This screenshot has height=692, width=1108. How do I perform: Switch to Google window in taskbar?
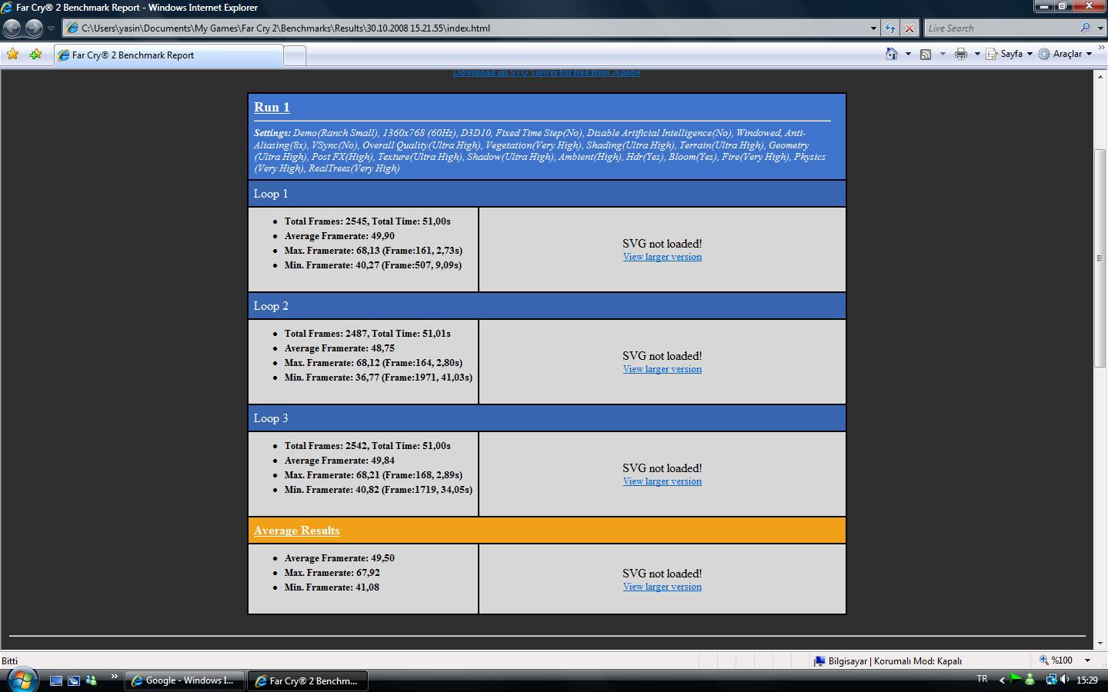(183, 680)
